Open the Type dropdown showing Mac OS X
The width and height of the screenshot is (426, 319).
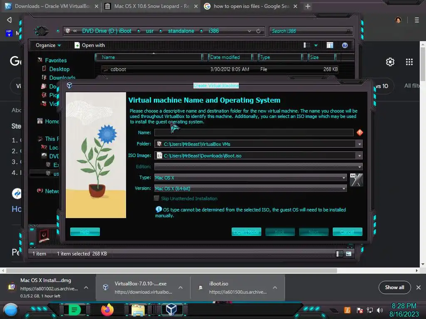point(250,178)
